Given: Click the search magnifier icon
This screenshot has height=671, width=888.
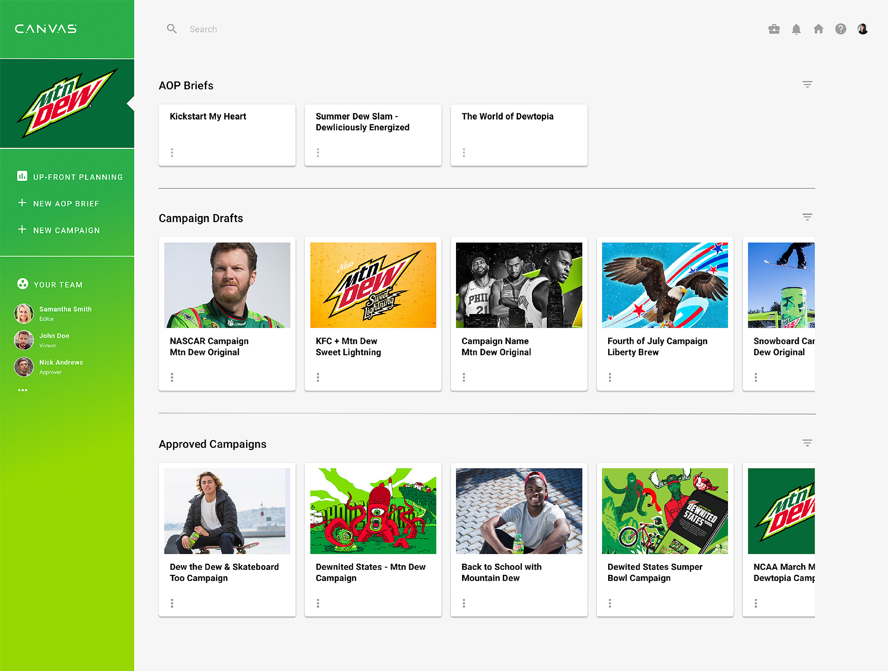Looking at the screenshot, I should (172, 29).
